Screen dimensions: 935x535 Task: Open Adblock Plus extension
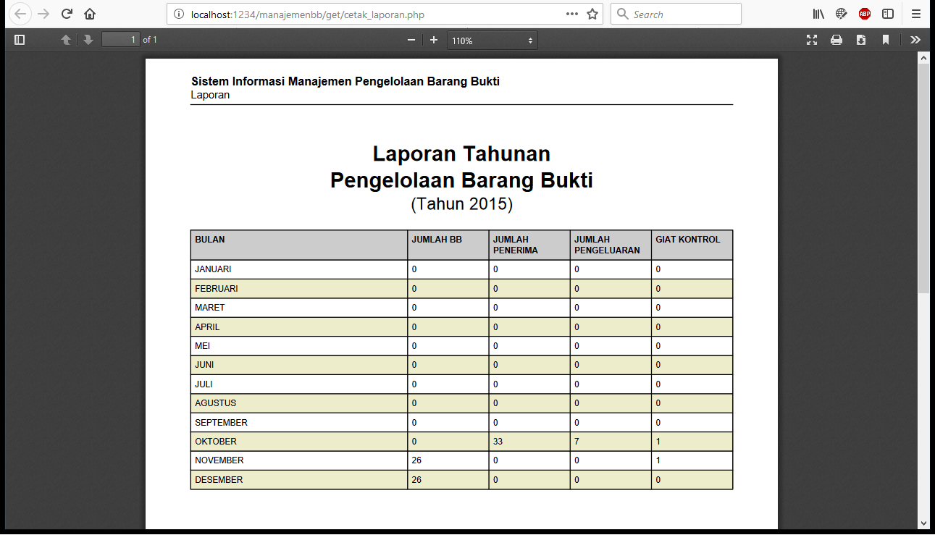865,14
